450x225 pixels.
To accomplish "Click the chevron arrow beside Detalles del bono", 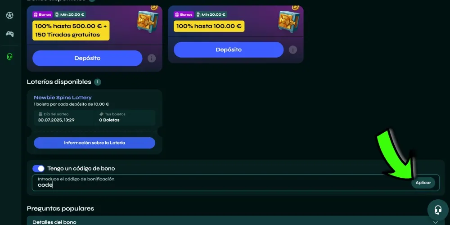I will click(436, 222).
